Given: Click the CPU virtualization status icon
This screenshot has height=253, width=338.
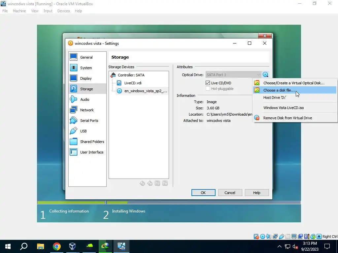Looking at the screenshot, I should [x=306, y=237].
